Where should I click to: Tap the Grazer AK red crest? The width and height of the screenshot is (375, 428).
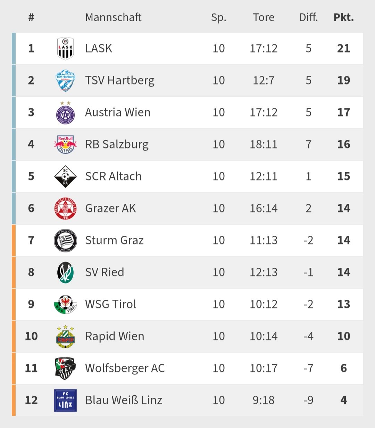point(65,208)
